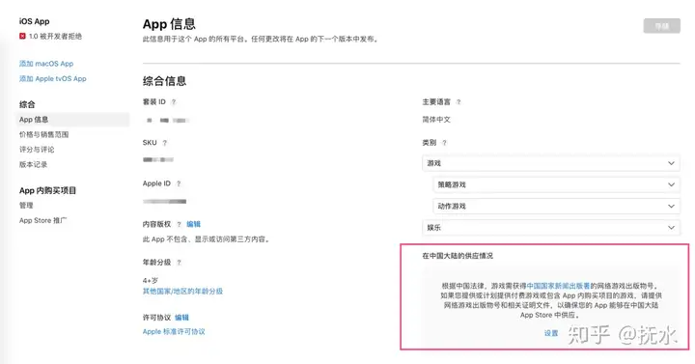Click the 内容版权 help question mark

coord(180,224)
